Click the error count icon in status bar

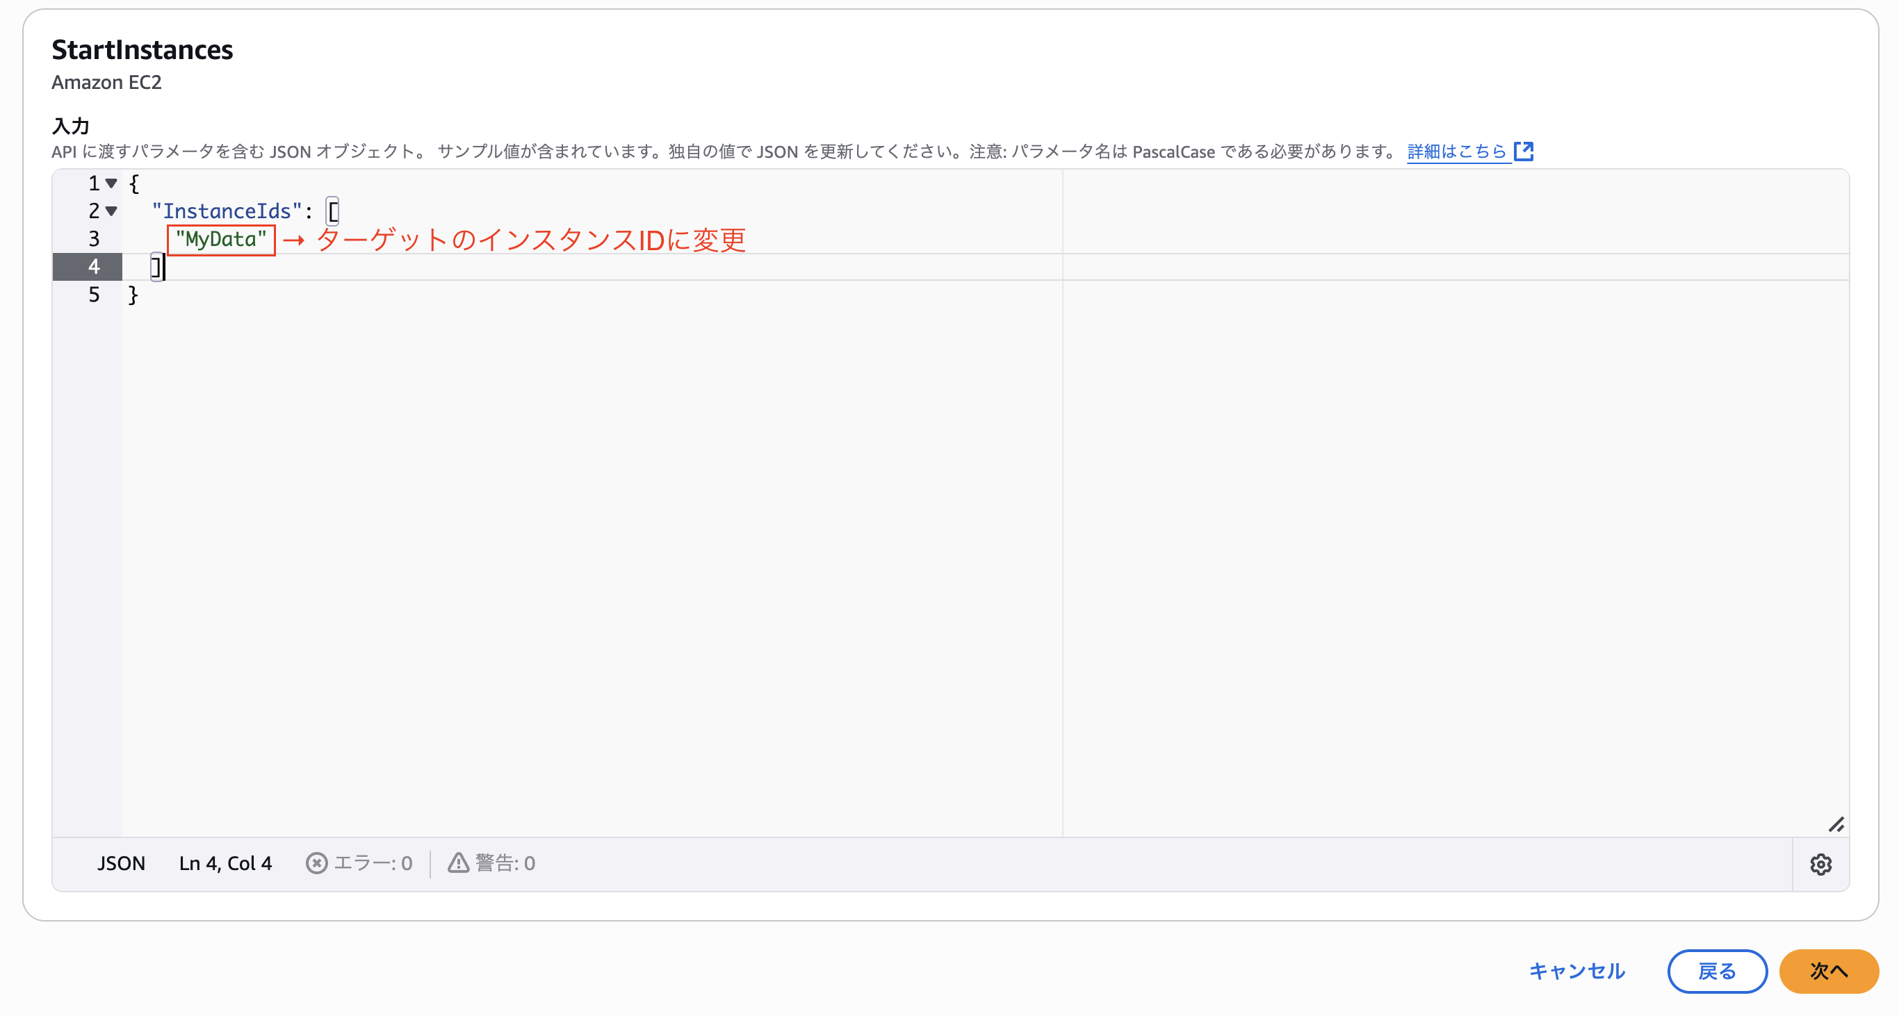pyautogui.click(x=316, y=862)
